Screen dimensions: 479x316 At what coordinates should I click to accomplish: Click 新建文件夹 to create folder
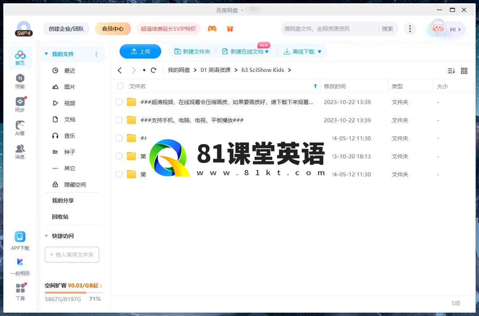click(192, 52)
